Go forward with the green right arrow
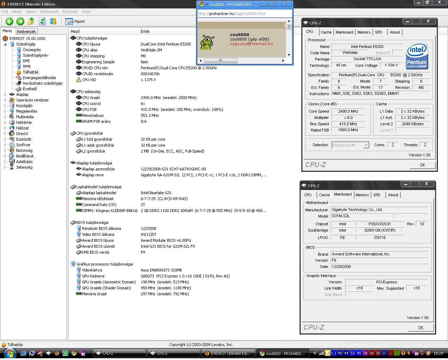Screen dimensions: 448x360 [x=20, y=21]
